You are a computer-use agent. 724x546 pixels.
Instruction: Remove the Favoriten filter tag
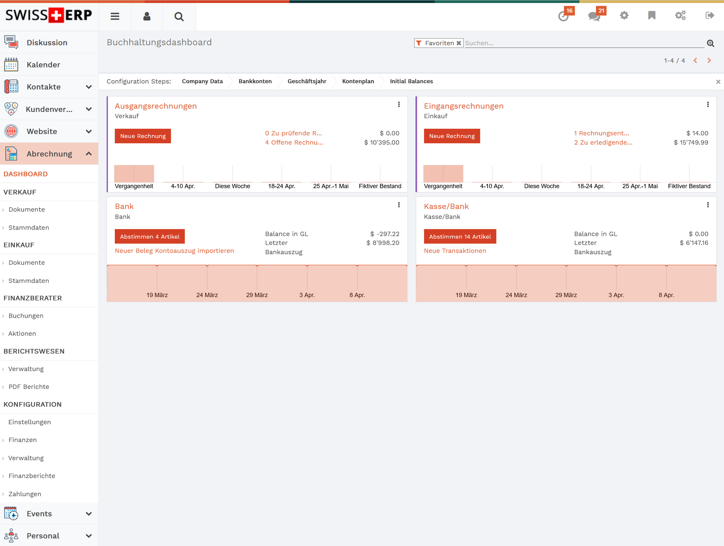(458, 43)
